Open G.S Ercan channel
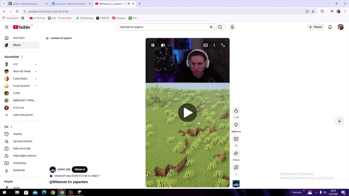The width and height of the screenshot is (349, 196). tap(21, 108)
